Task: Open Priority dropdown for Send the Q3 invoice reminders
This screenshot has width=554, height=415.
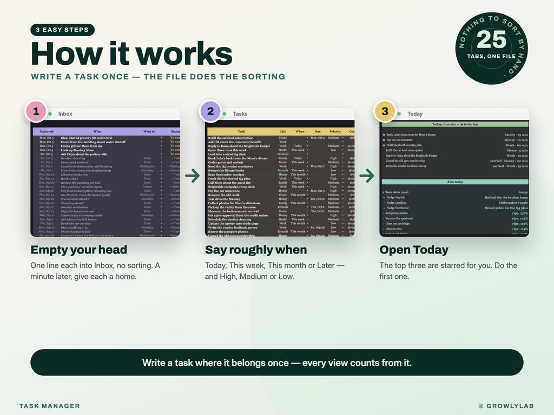Action: pos(342,166)
